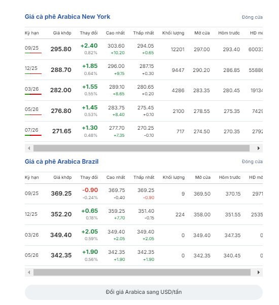Click New York matched price 276.80
This screenshot has height=305, width=279.
(61, 111)
